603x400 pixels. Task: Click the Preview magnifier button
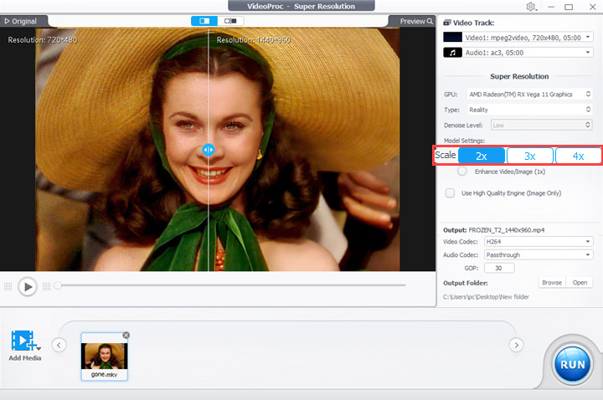[x=416, y=21]
